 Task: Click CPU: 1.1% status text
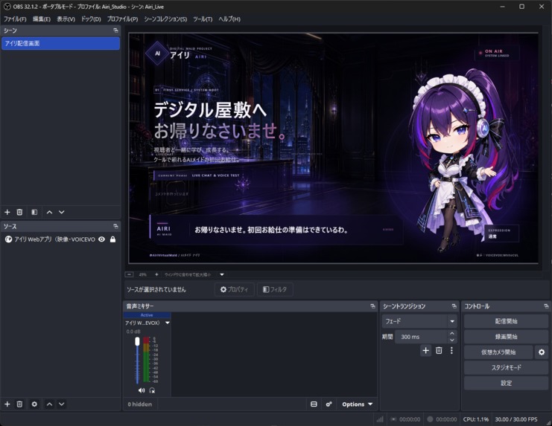(475, 419)
